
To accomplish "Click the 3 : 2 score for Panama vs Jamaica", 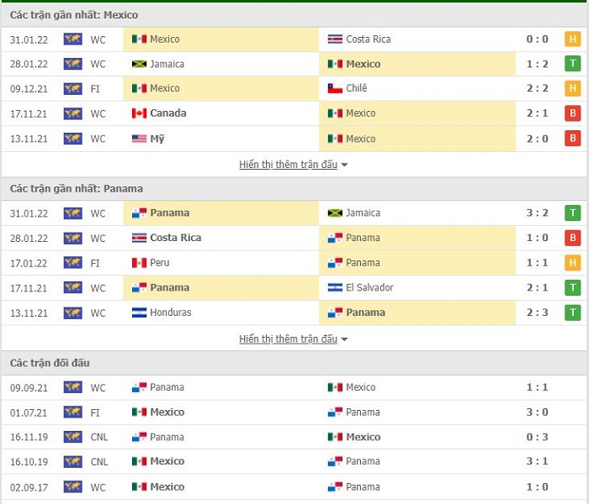I will (x=537, y=213).
